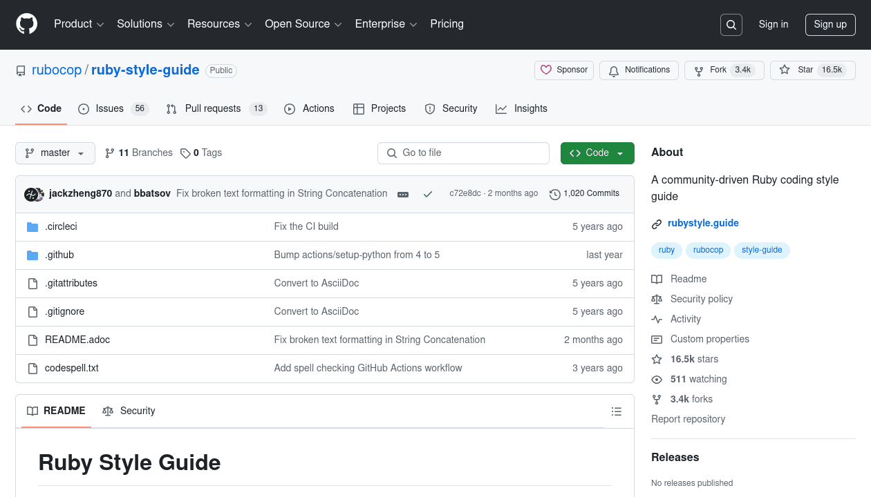871x497 pixels.
Task: Expand the commit message ellipsis icon
Action: click(403, 194)
